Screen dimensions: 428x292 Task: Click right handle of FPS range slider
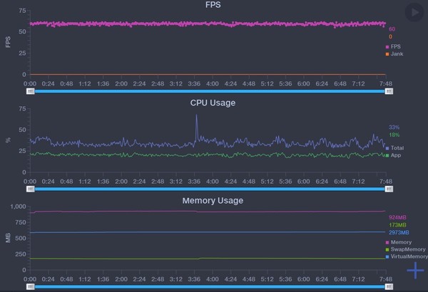point(389,91)
